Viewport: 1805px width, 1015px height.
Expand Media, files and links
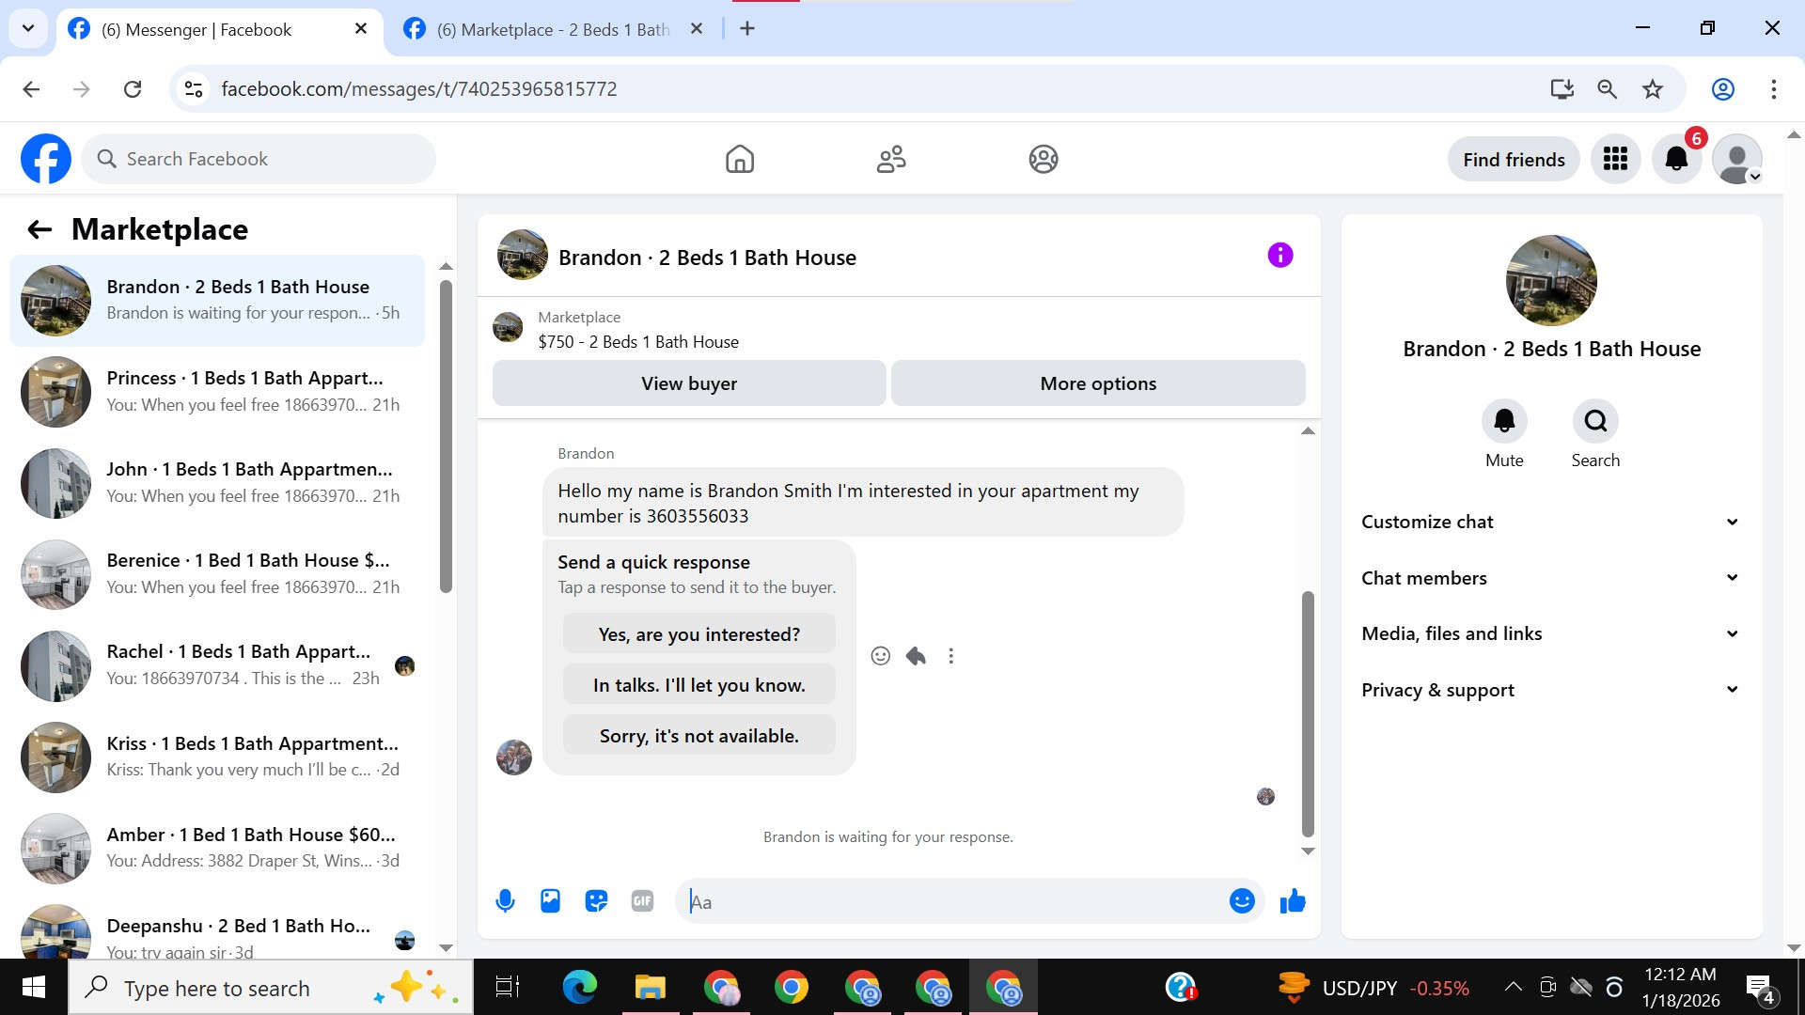[1549, 633]
